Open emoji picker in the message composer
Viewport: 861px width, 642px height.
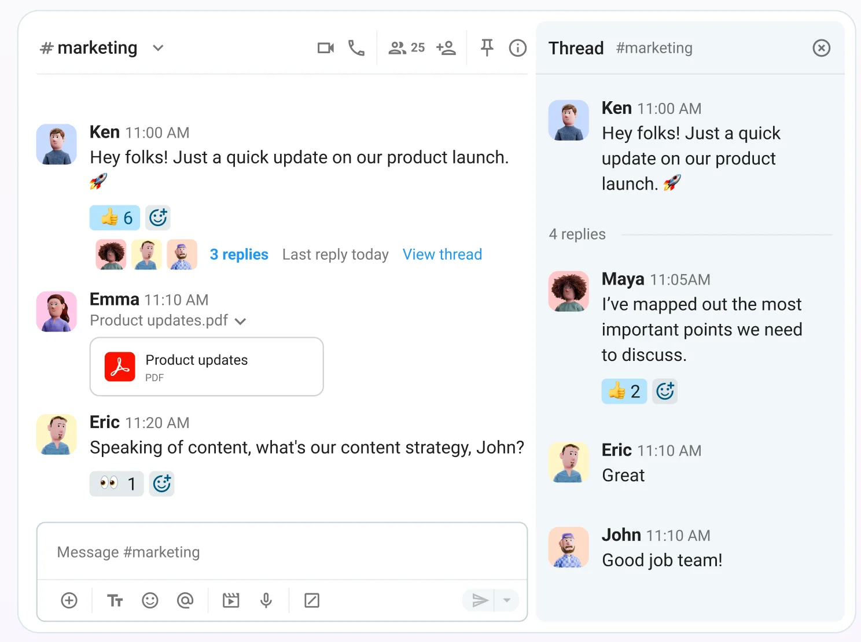tap(150, 600)
